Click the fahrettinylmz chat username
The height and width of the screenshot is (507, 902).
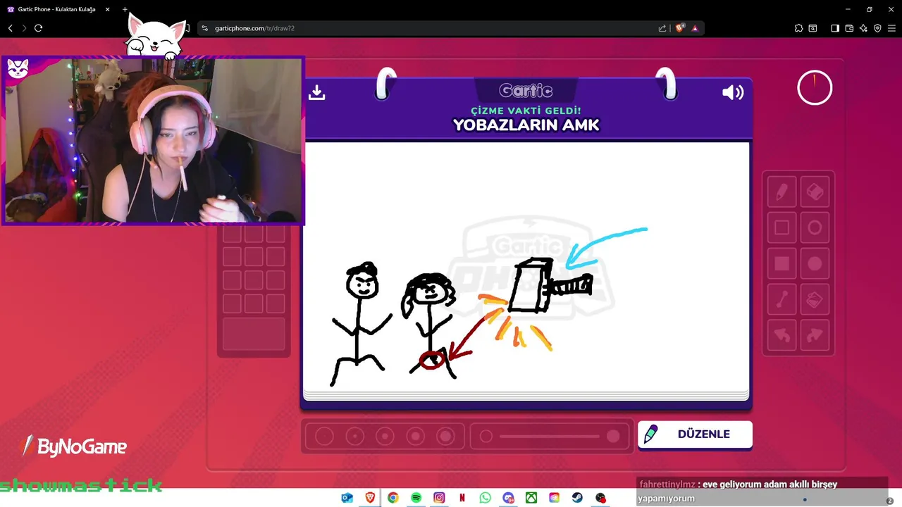tap(667, 484)
